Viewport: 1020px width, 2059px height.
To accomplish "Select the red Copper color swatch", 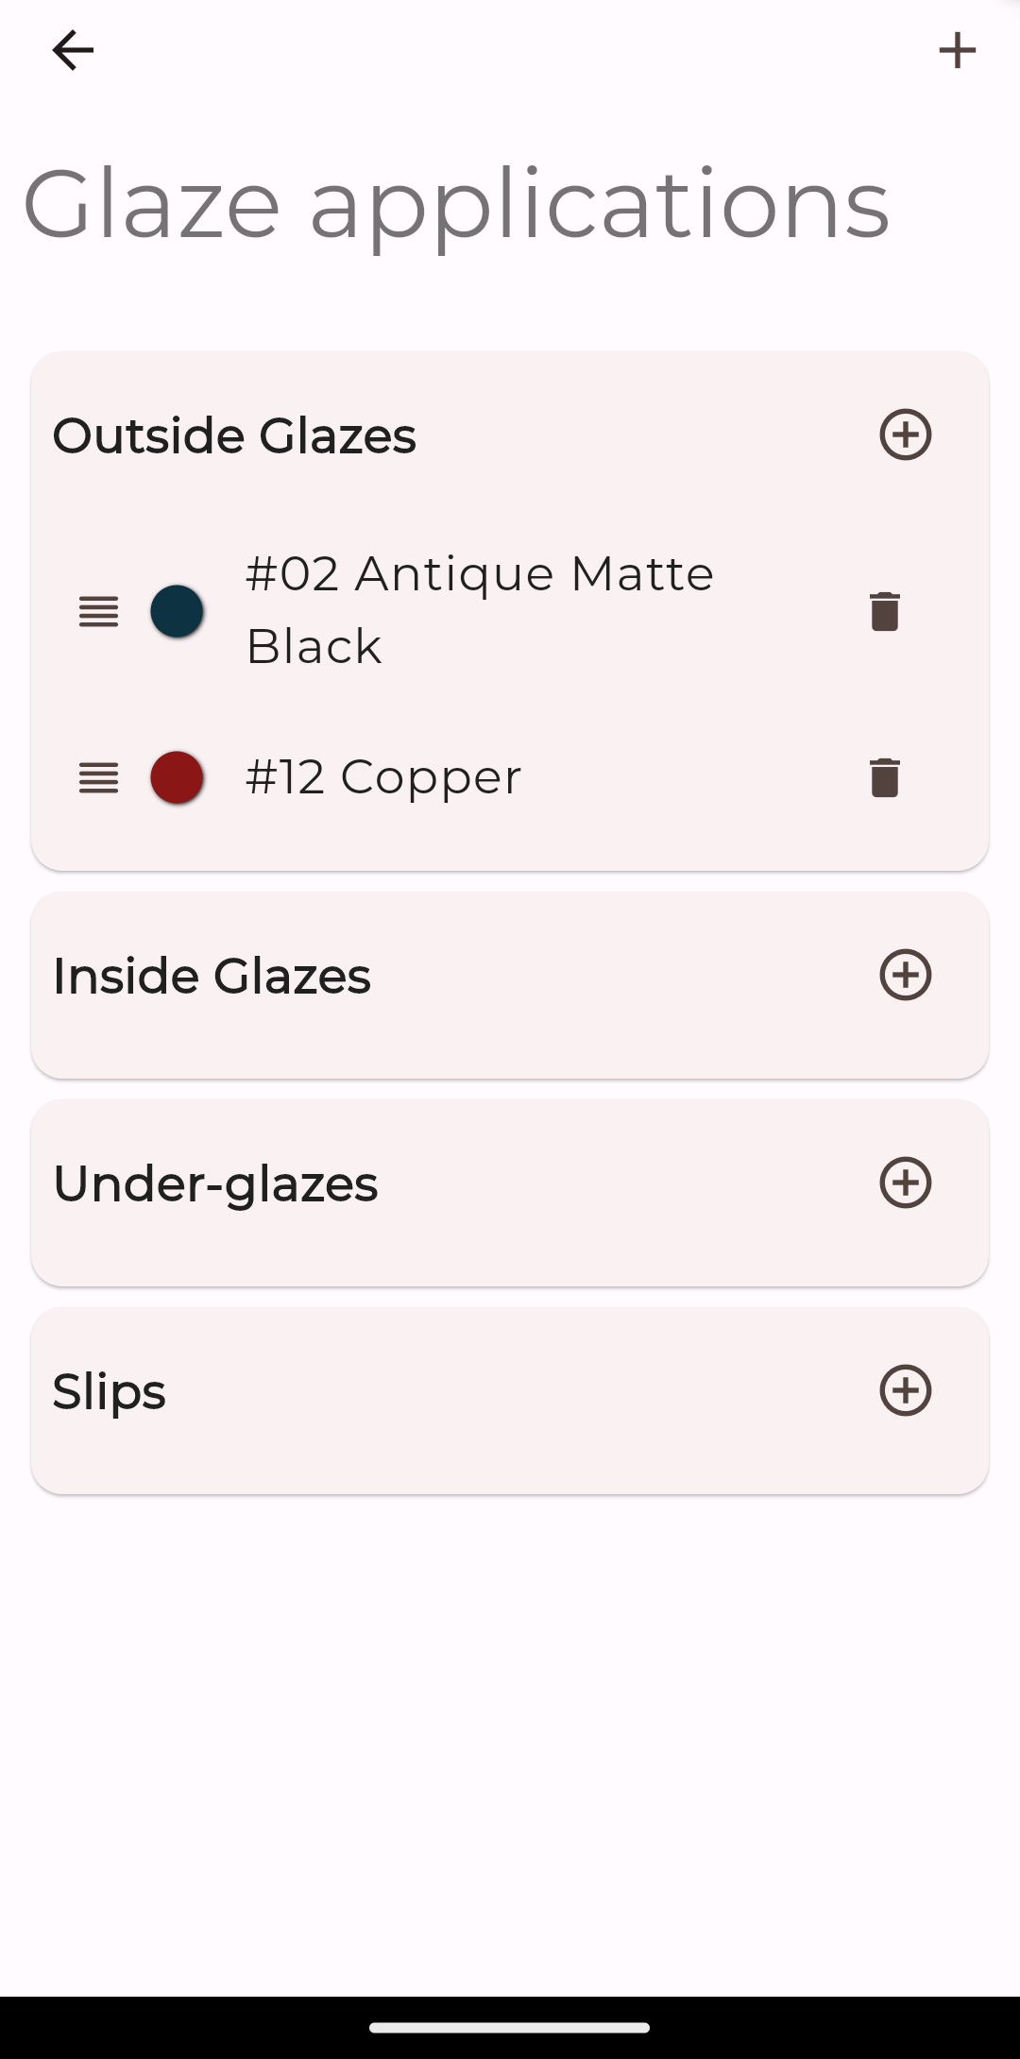I will [178, 777].
